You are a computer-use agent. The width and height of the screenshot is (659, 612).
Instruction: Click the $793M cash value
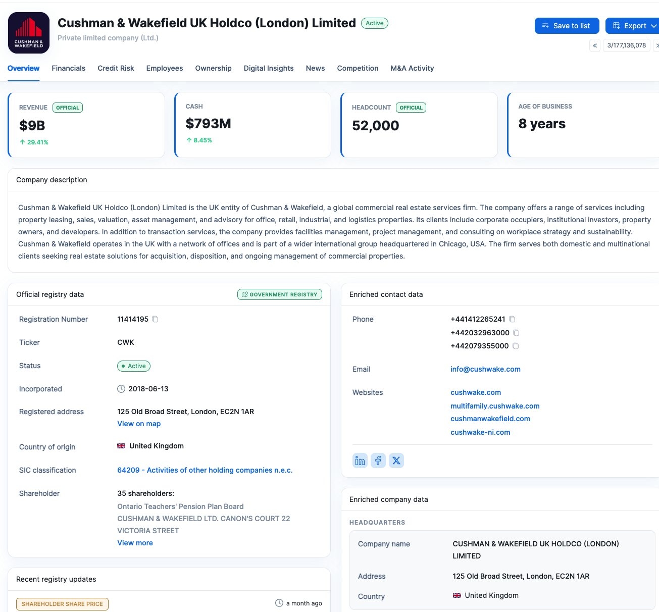[x=208, y=124]
